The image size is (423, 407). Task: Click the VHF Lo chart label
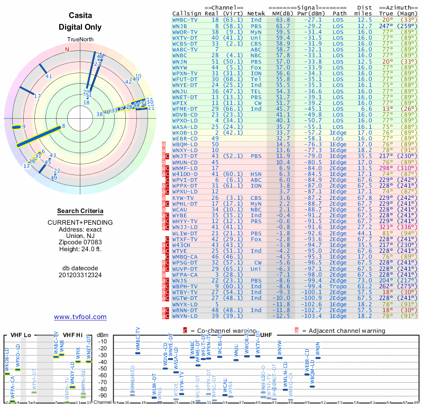pos(21,335)
